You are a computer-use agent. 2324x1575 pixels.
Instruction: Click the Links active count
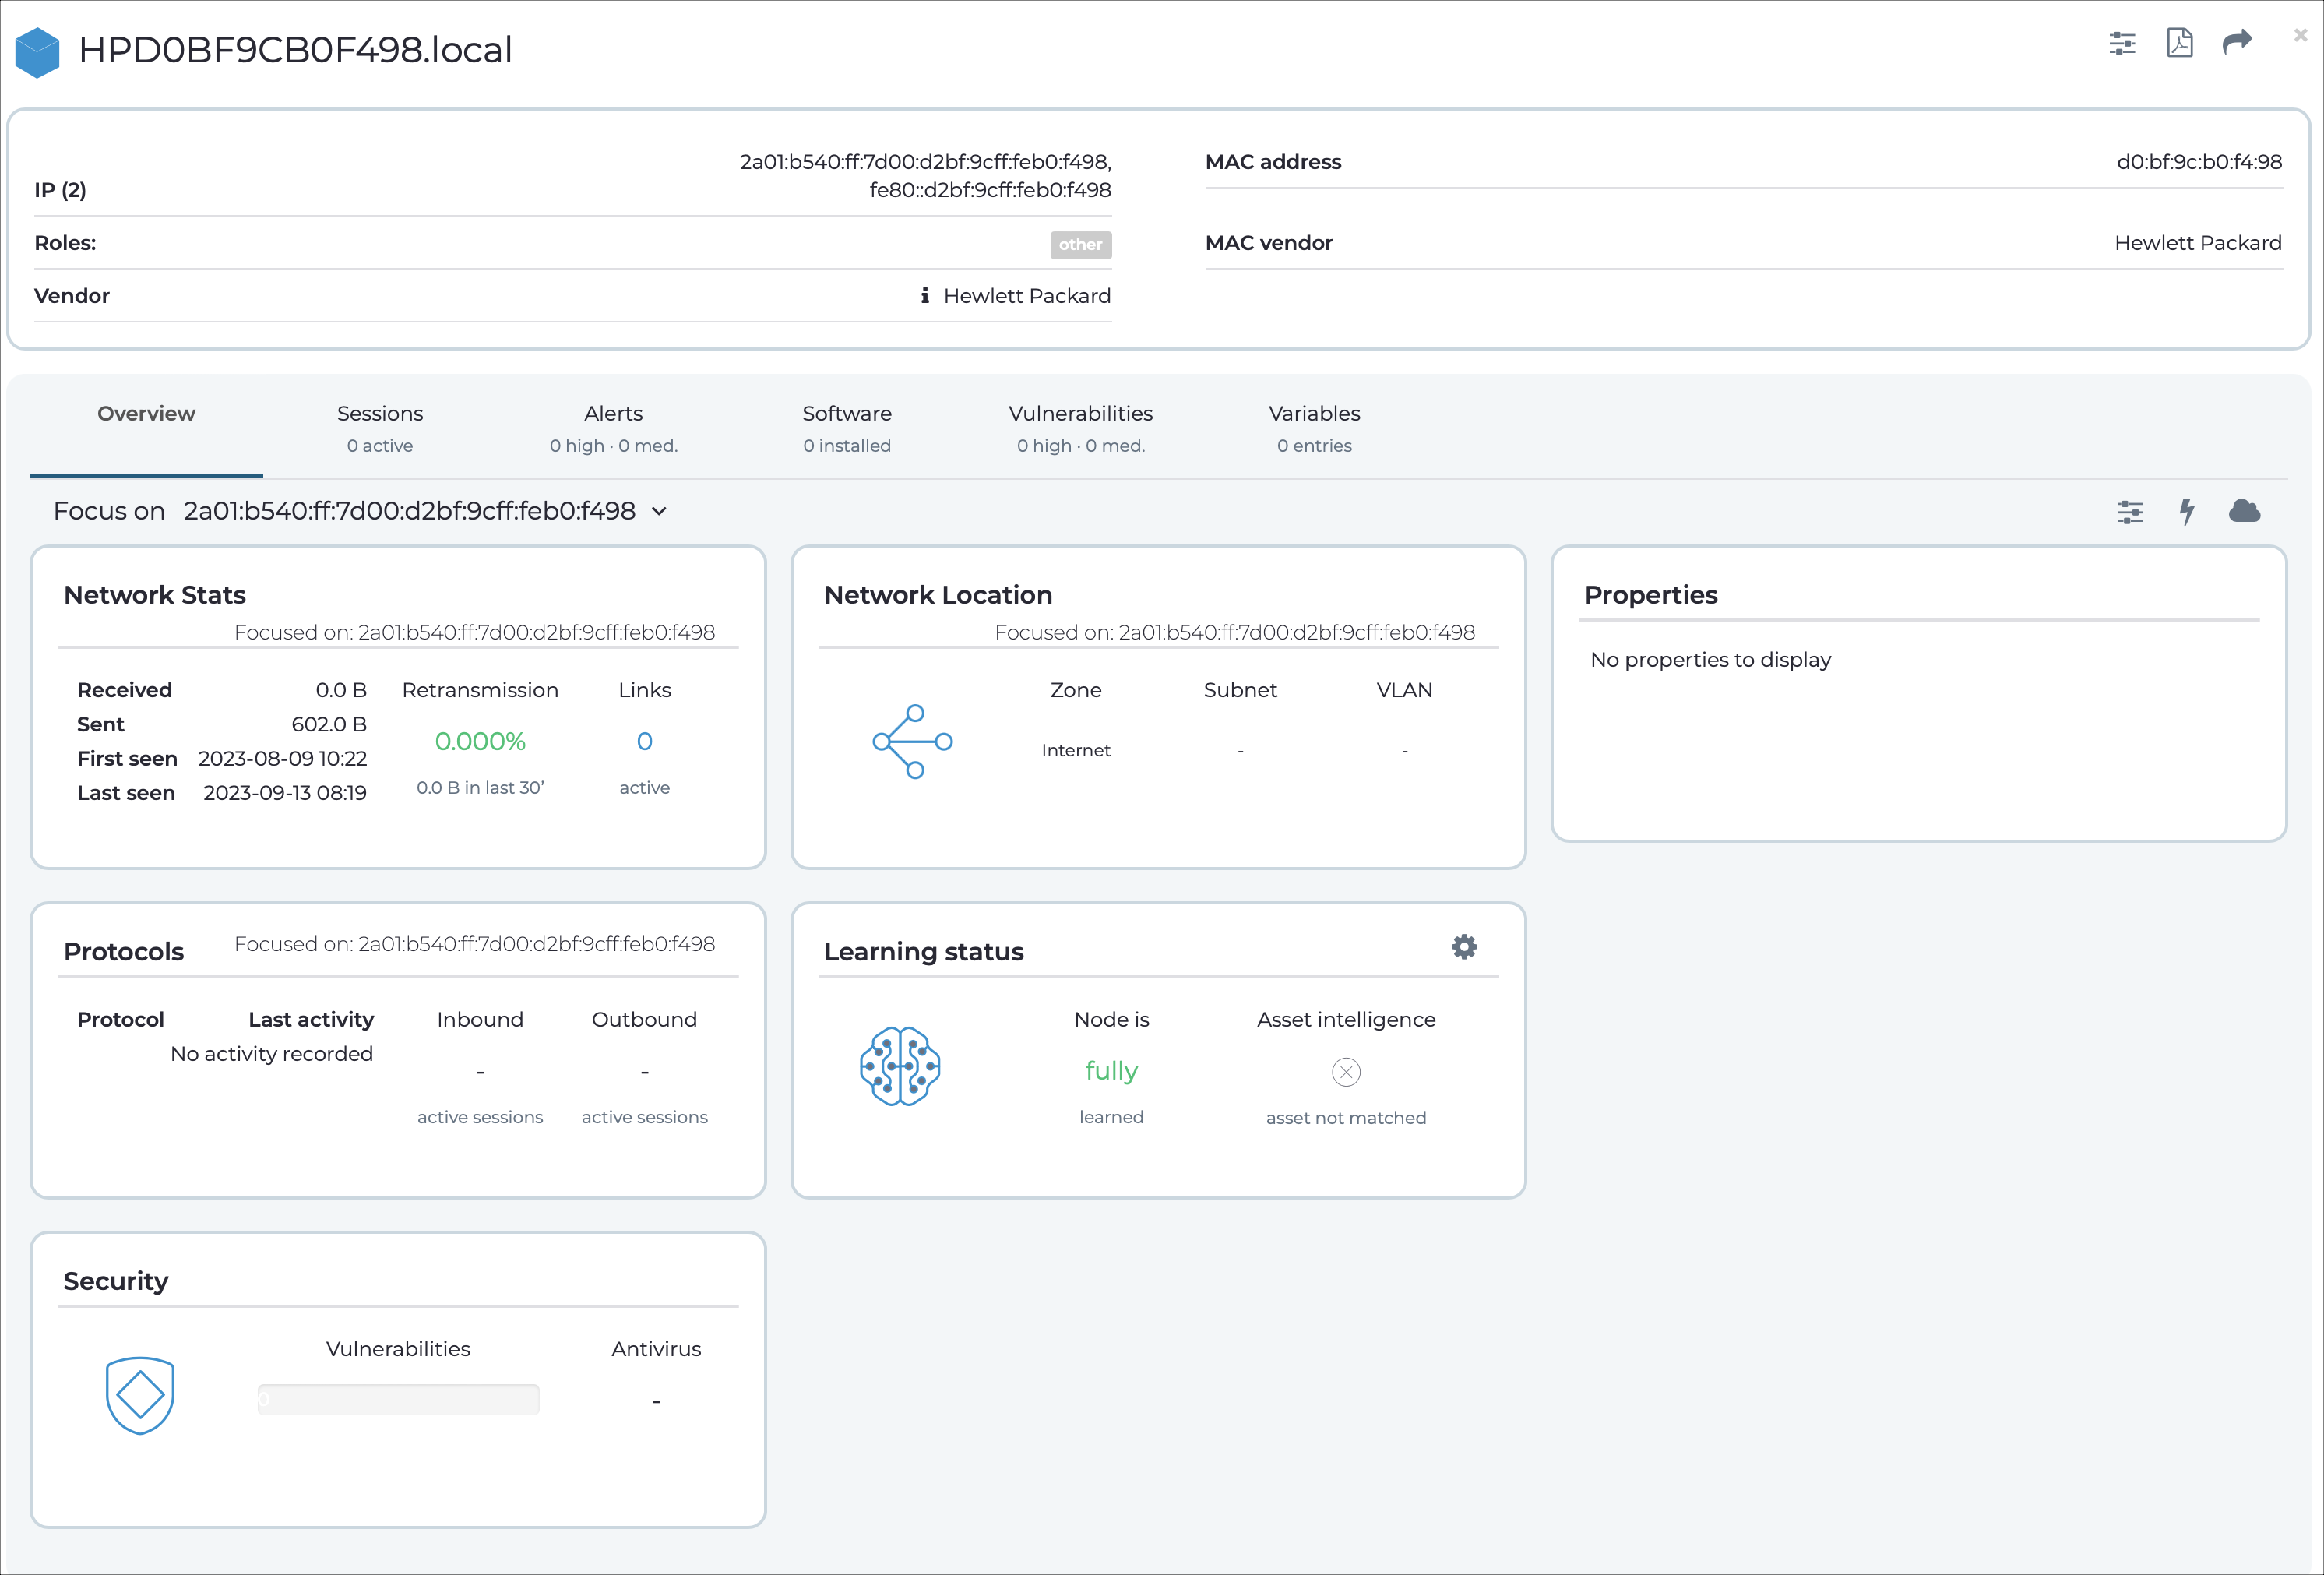pyautogui.click(x=643, y=742)
